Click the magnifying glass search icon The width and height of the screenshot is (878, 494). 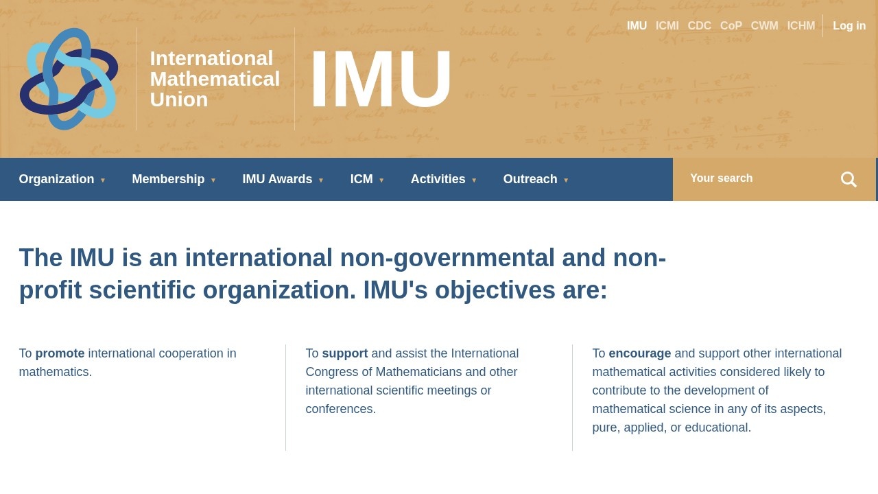click(849, 179)
